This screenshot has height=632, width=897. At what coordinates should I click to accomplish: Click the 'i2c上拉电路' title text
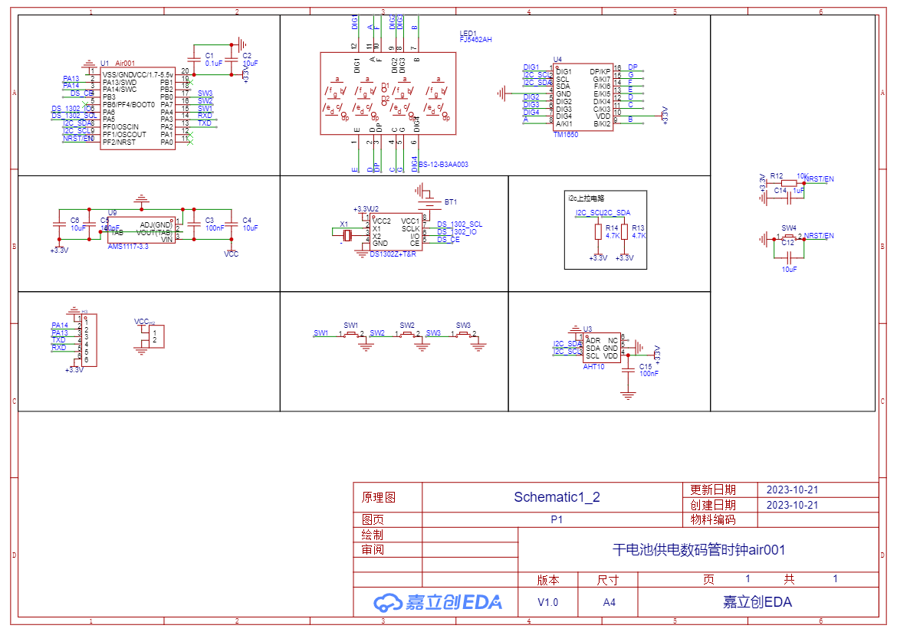point(586,198)
